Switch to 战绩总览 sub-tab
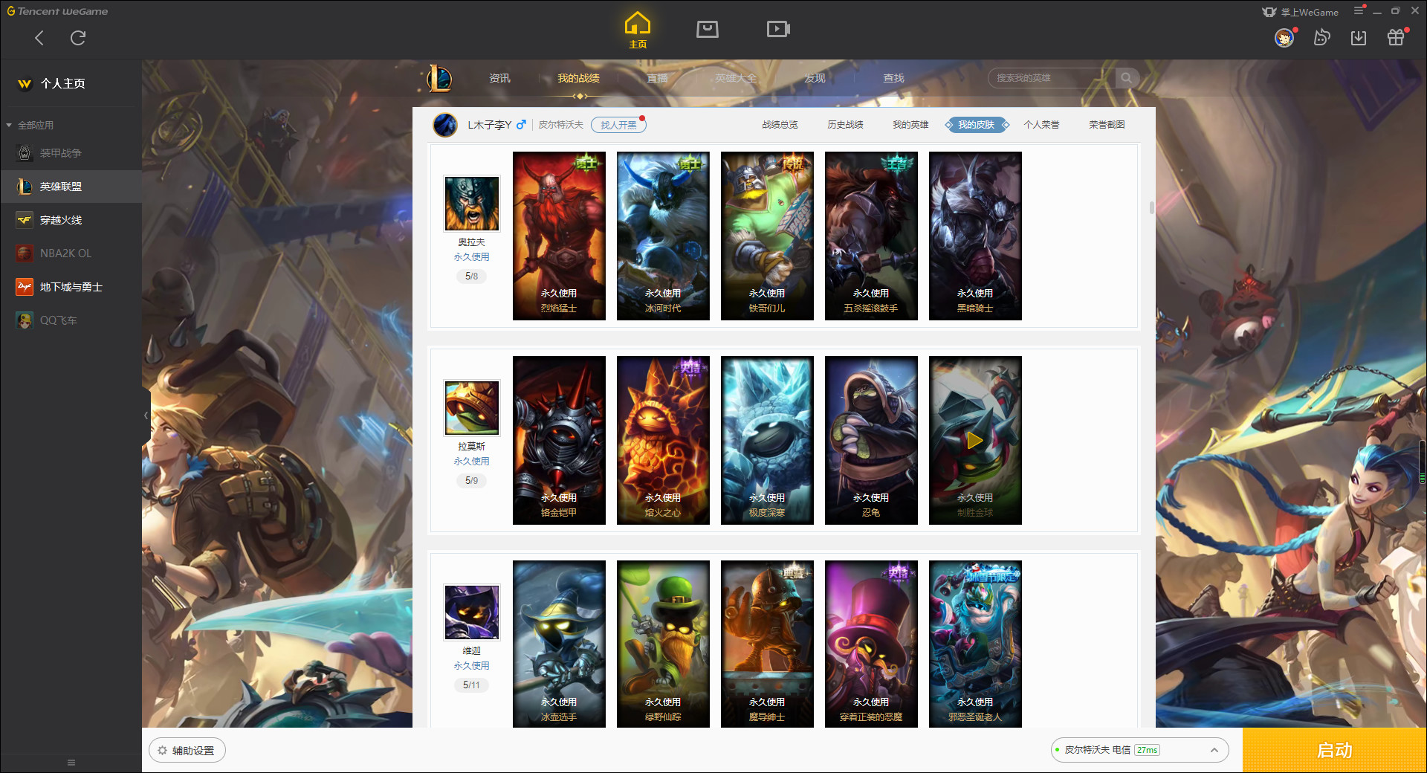This screenshot has width=1427, height=773. (x=780, y=125)
